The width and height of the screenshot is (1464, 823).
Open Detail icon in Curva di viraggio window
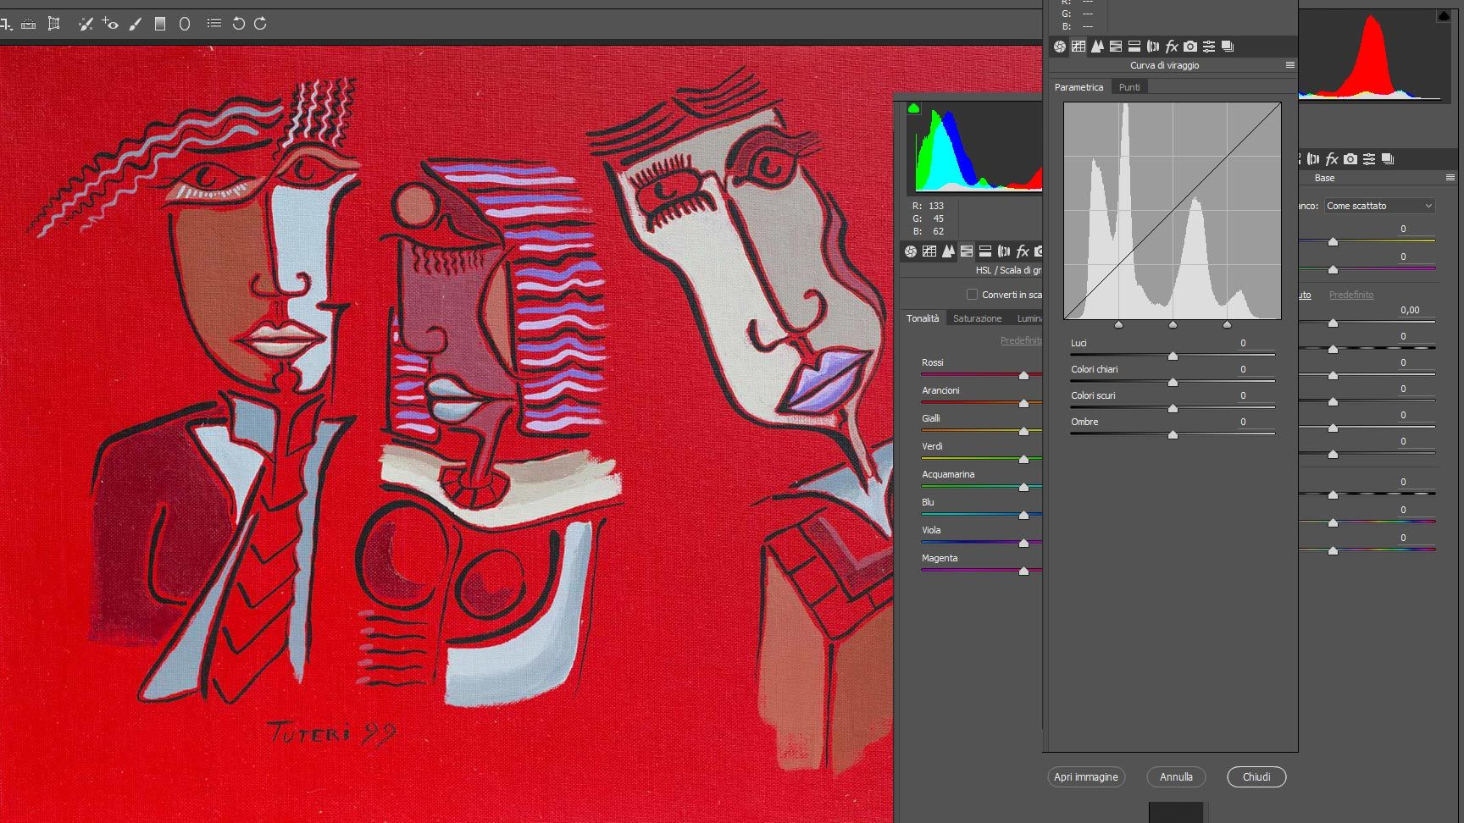coord(1097,47)
